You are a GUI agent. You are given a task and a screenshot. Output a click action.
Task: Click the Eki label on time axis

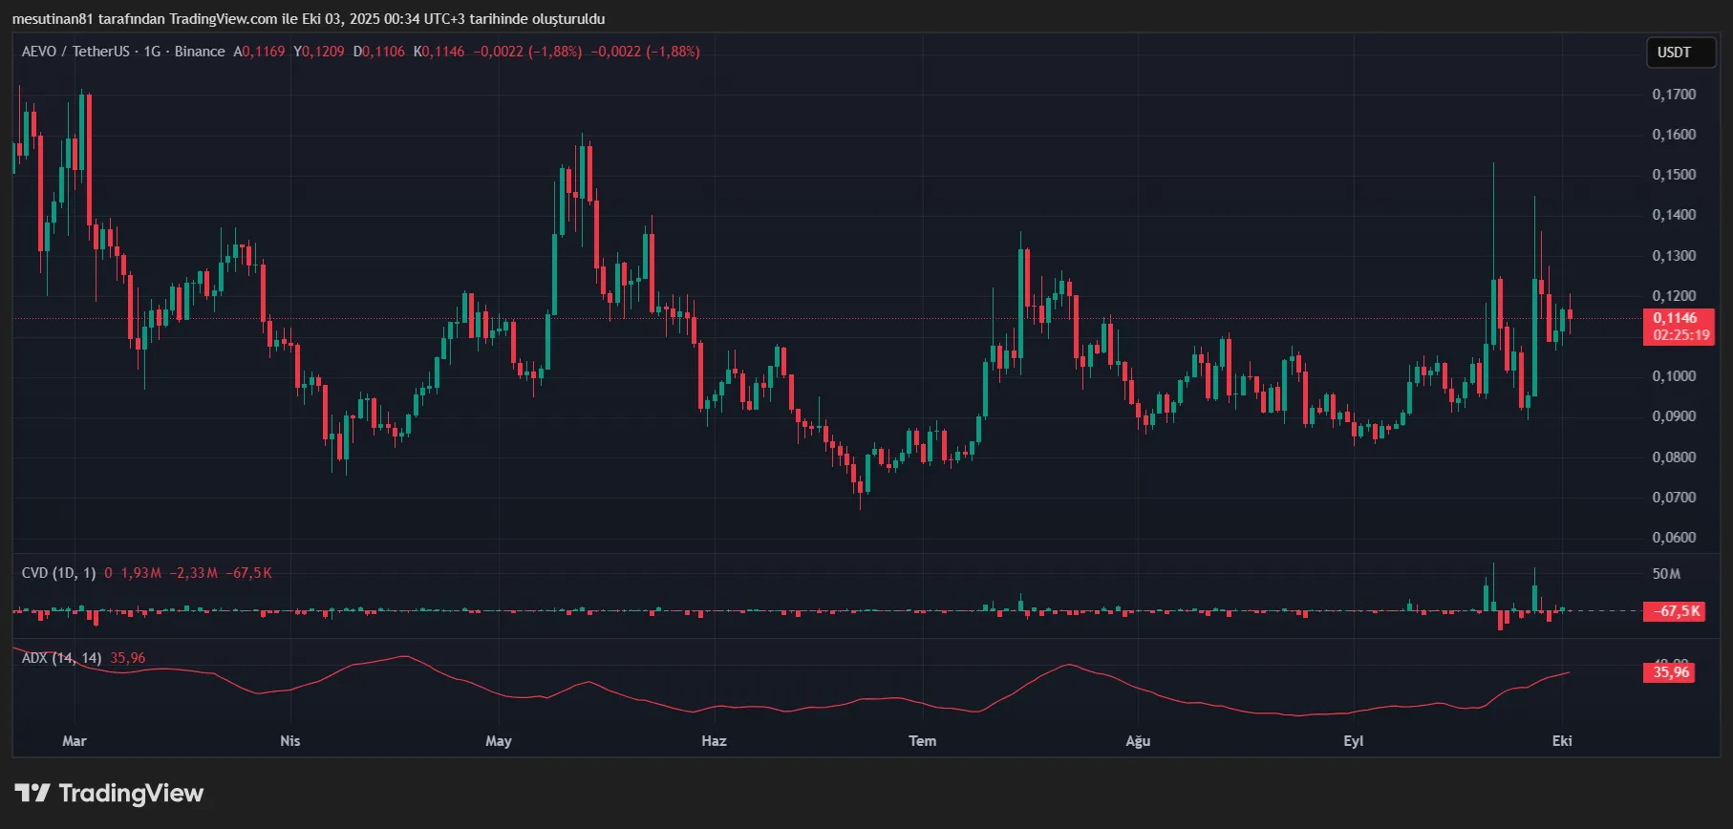point(1561,741)
